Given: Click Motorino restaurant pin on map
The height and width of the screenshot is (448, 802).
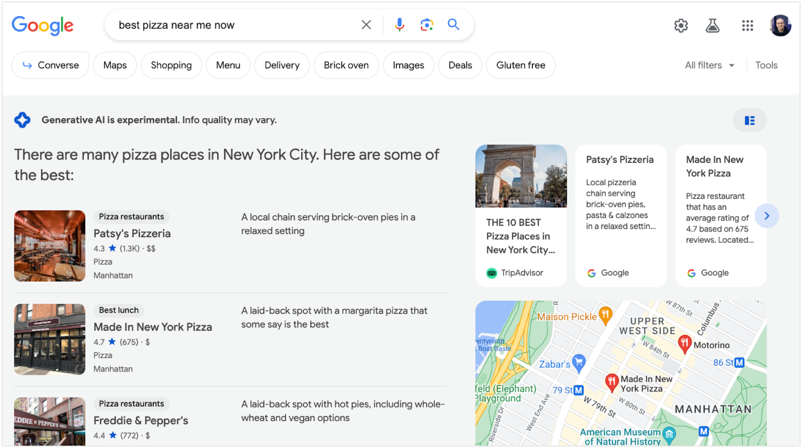Looking at the screenshot, I should tap(684, 344).
